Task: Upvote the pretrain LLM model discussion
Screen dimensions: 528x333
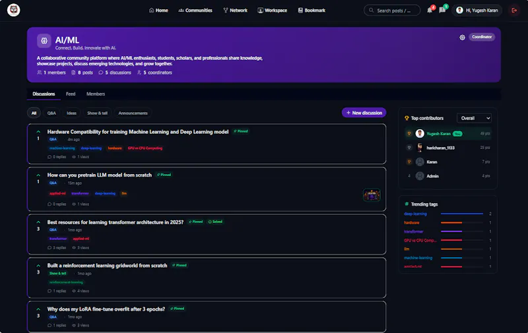Action: [x=38, y=175]
